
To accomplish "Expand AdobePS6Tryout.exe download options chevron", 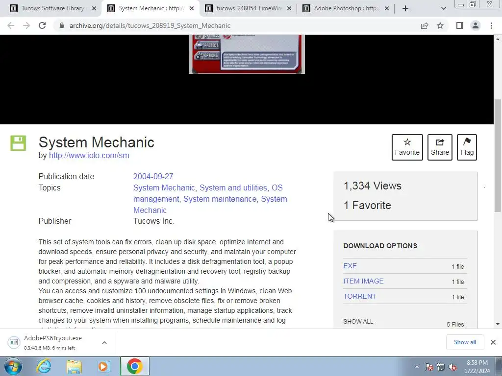I will [104, 342].
